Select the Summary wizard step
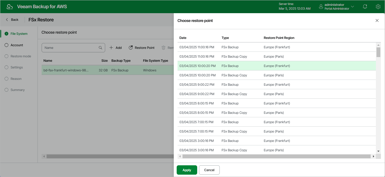 (x=17, y=90)
